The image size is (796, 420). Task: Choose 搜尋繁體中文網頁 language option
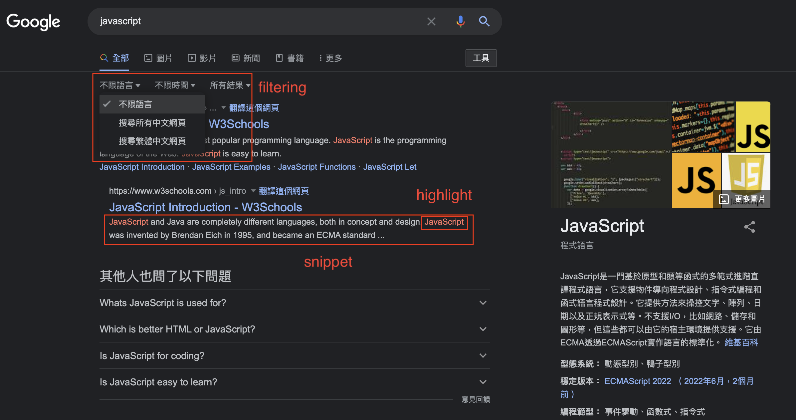pyautogui.click(x=152, y=141)
